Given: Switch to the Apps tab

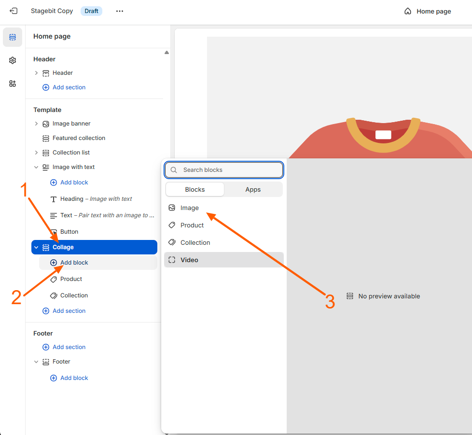Looking at the screenshot, I should click(253, 189).
